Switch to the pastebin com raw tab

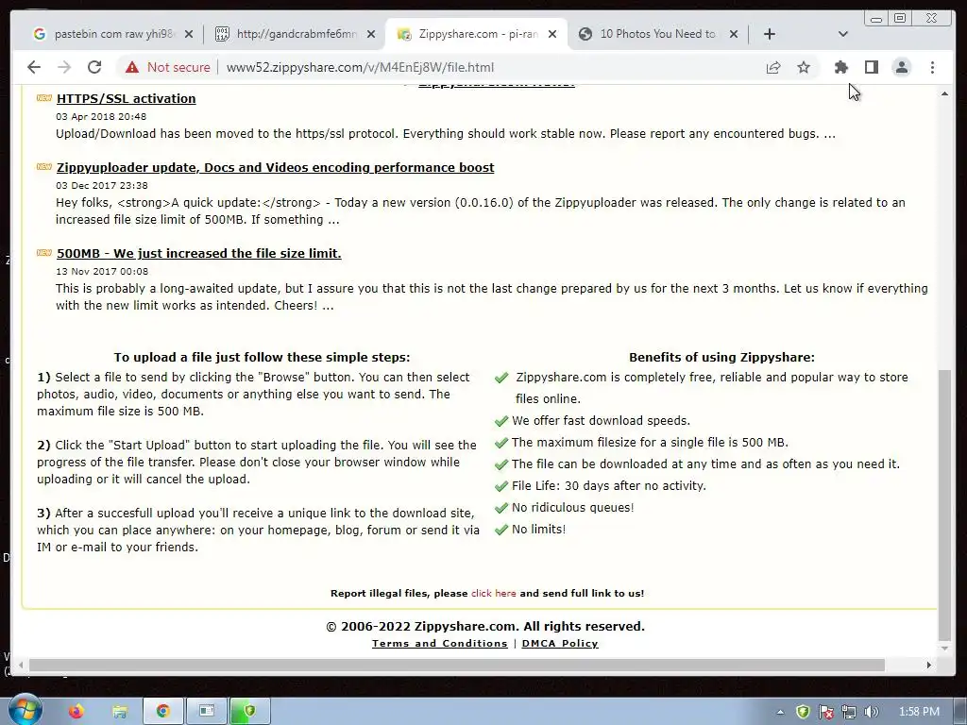click(112, 34)
